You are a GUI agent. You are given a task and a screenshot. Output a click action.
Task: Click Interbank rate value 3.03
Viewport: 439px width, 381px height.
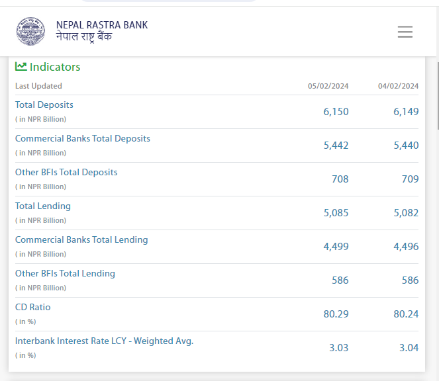point(338,348)
